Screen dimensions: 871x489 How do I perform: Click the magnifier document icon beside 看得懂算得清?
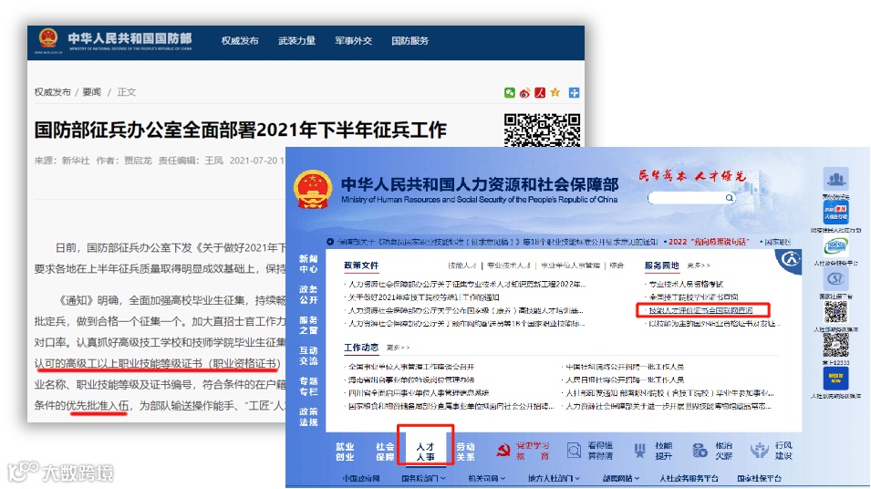coord(574,450)
